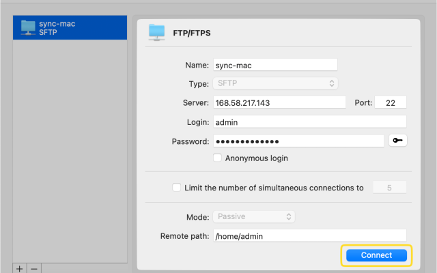Toggle the simultaneous connections limit checkbox
Viewport: 437px width, 273px height.
click(177, 188)
